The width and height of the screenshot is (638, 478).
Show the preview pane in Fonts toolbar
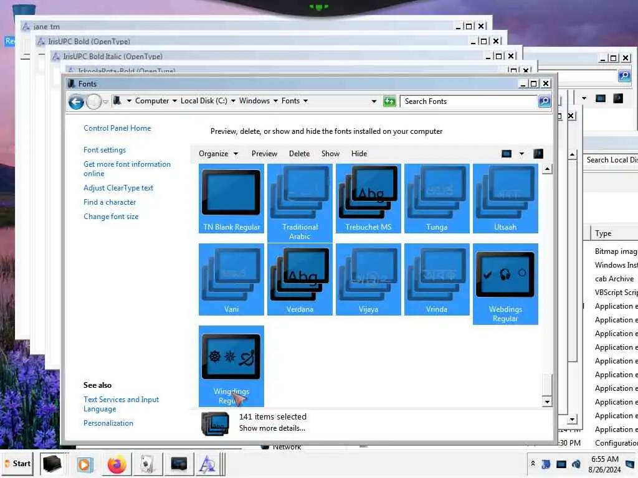538,154
